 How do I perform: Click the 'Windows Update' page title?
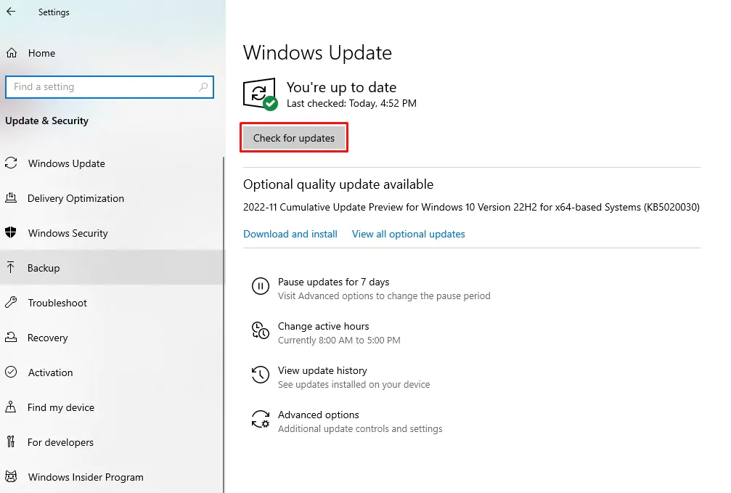click(317, 53)
